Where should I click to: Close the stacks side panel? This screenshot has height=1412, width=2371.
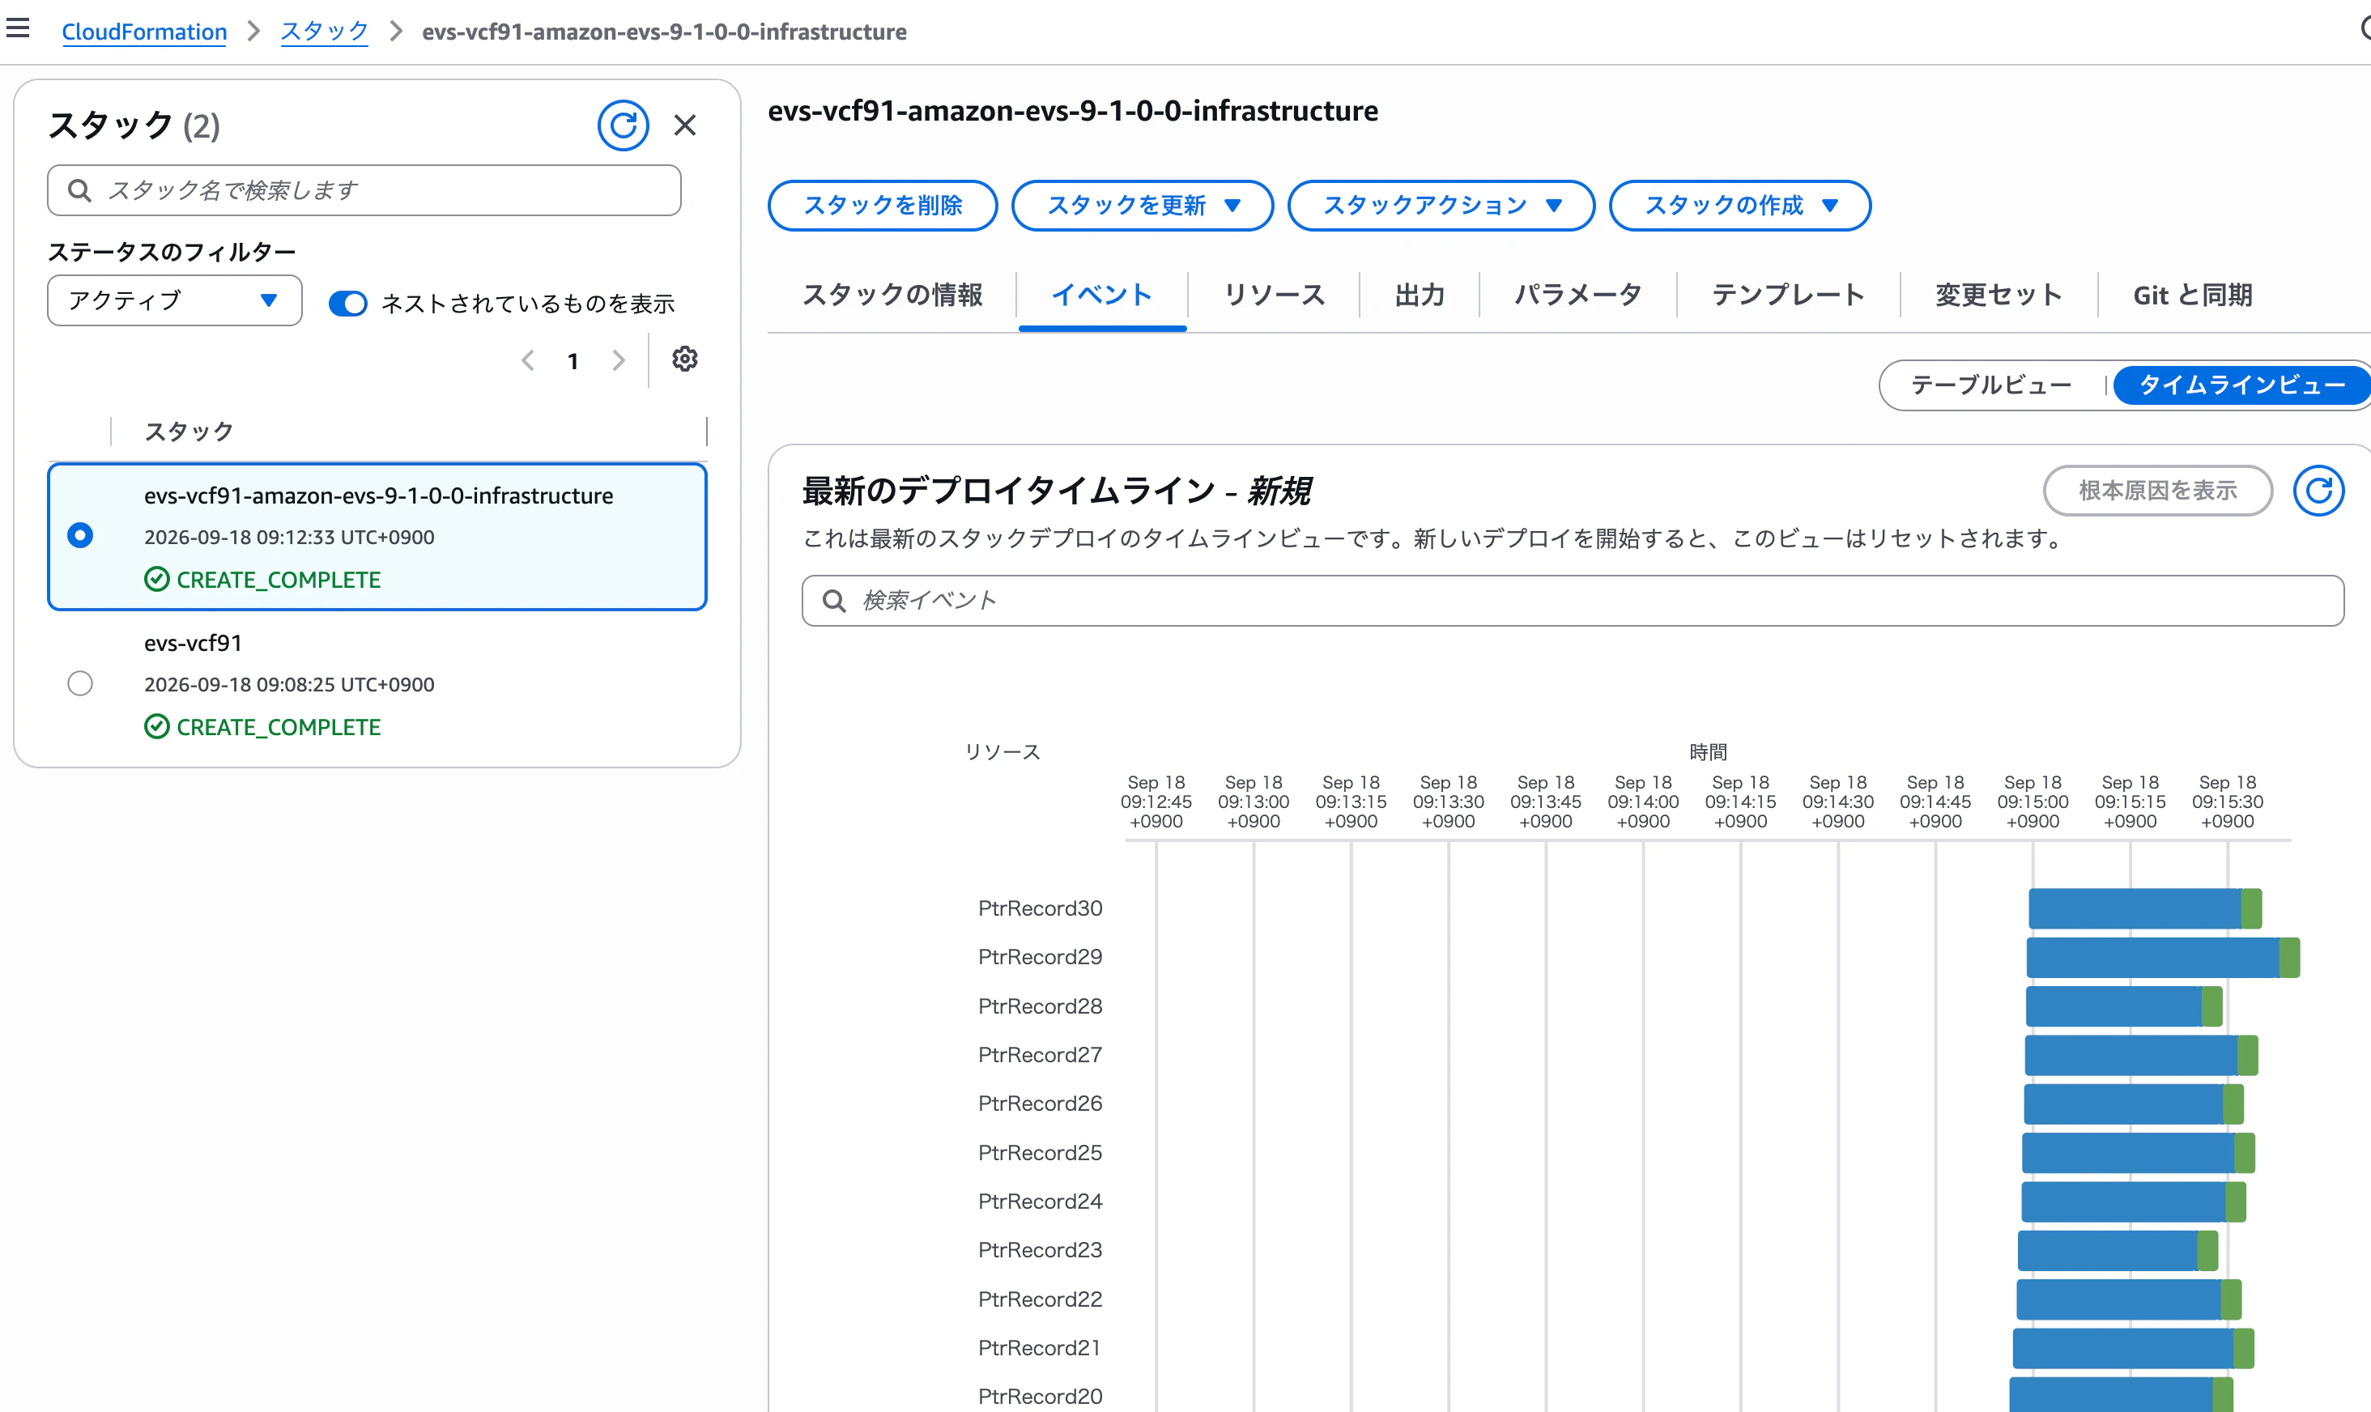(685, 125)
